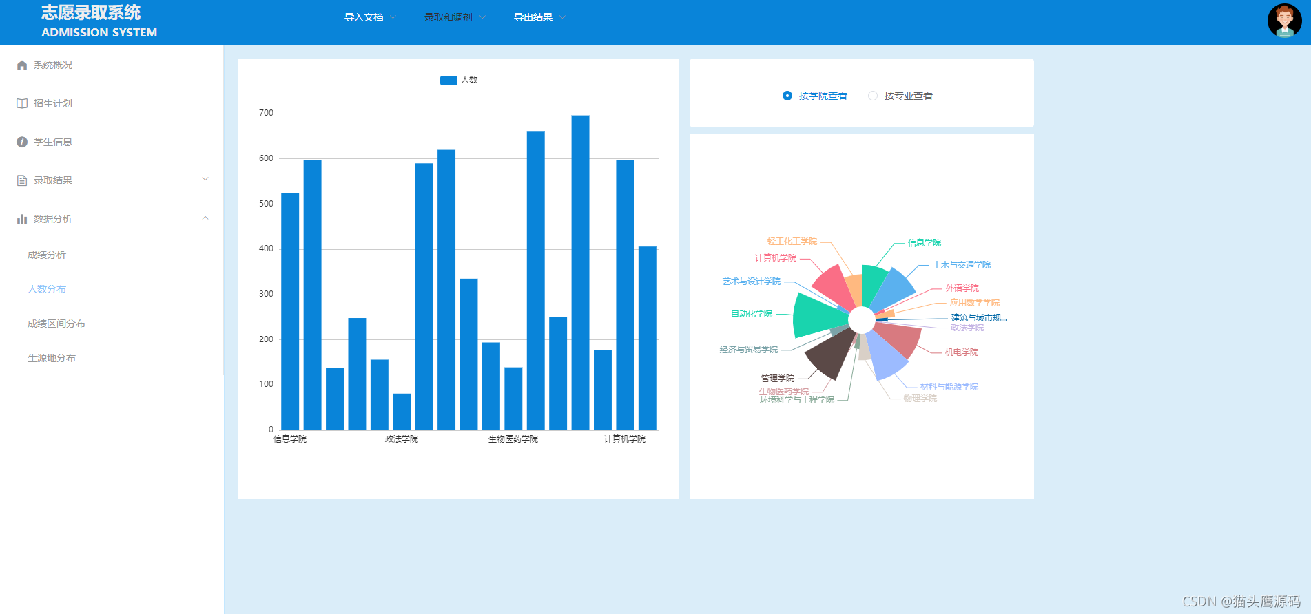Open 成绩分析 submenu item
Image resolution: width=1311 pixels, height=614 pixels.
coord(47,255)
